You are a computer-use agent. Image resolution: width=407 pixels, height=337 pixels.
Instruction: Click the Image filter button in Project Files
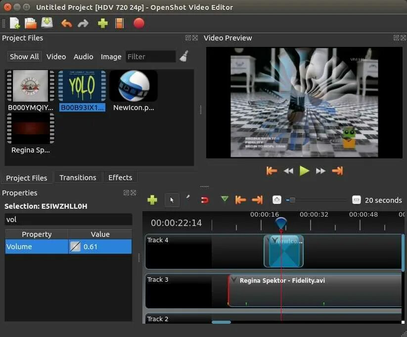[x=111, y=57]
